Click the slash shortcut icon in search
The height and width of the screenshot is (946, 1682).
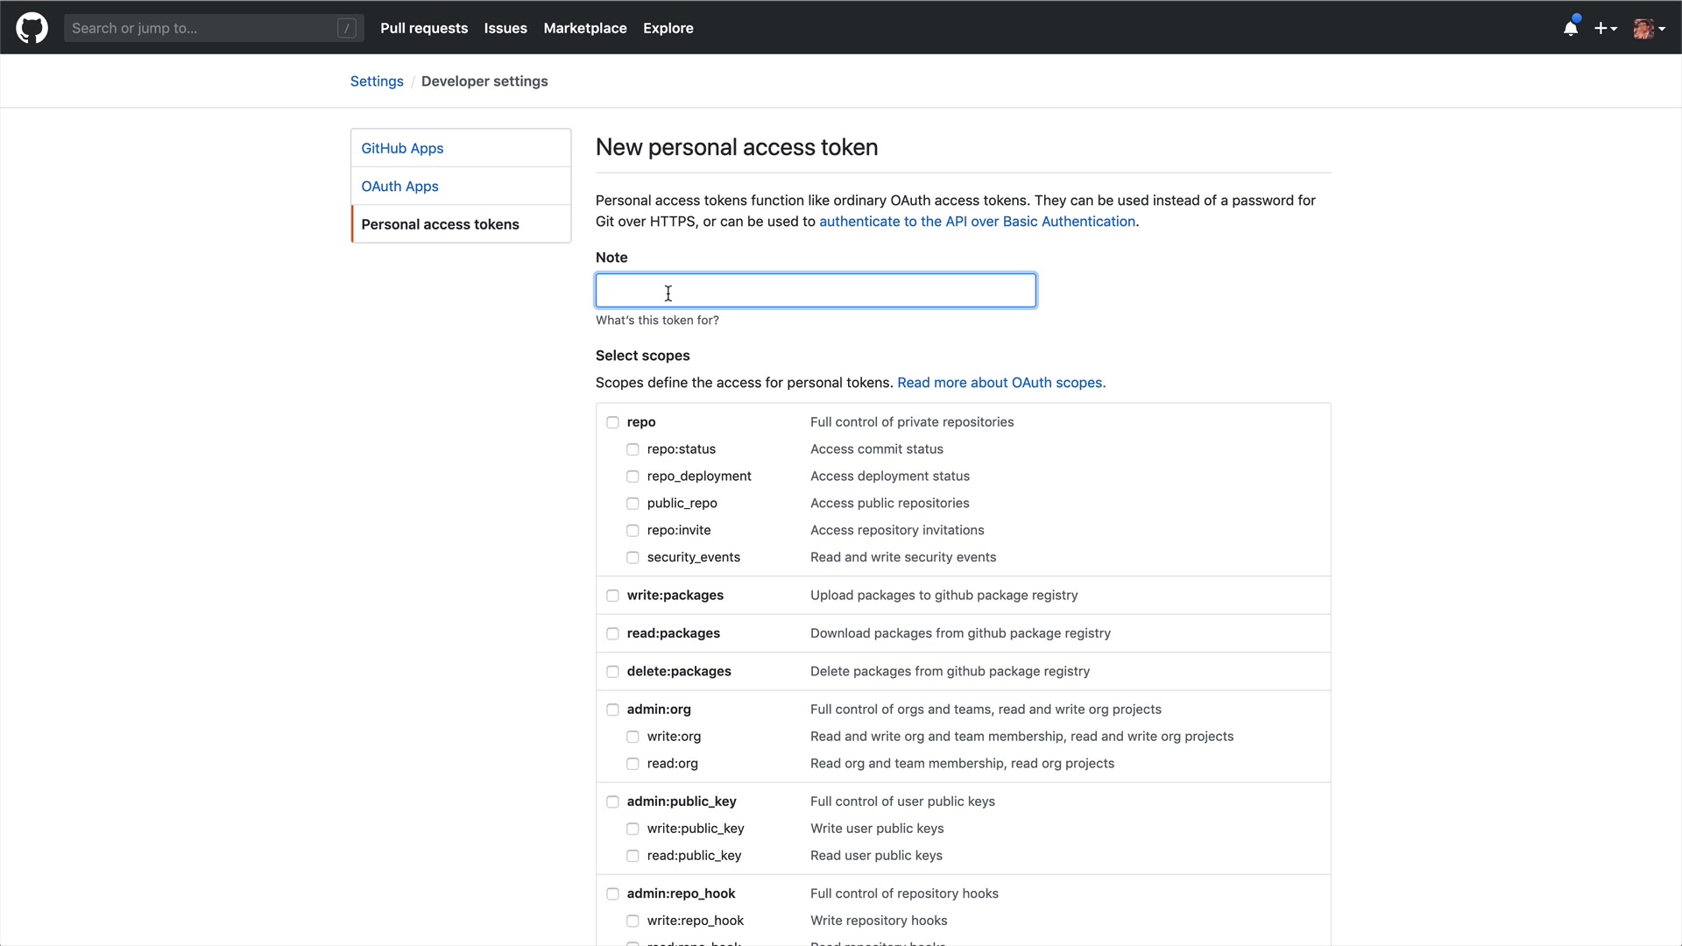pos(347,28)
